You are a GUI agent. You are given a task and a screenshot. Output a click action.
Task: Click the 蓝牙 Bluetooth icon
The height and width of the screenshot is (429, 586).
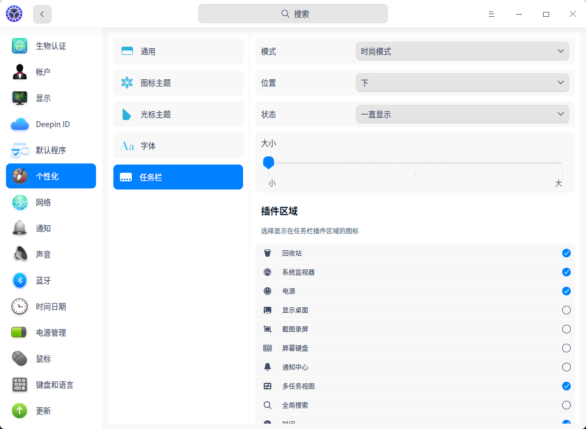pyautogui.click(x=20, y=281)
